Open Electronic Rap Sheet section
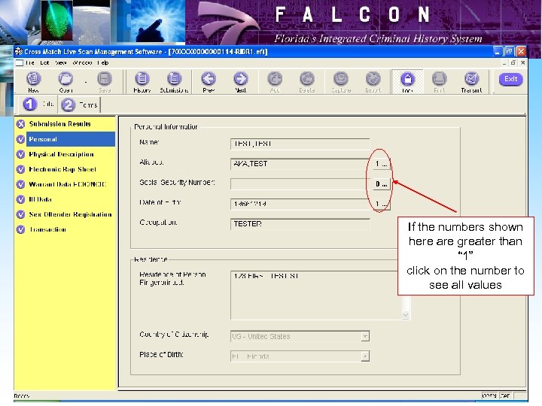Image resolution: width=542 pixels, height=406 pixels. pos(62,169)
